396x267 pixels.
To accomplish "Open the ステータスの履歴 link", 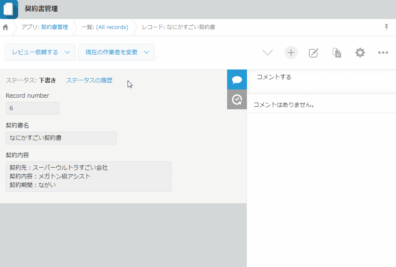I will coord(89,80).
